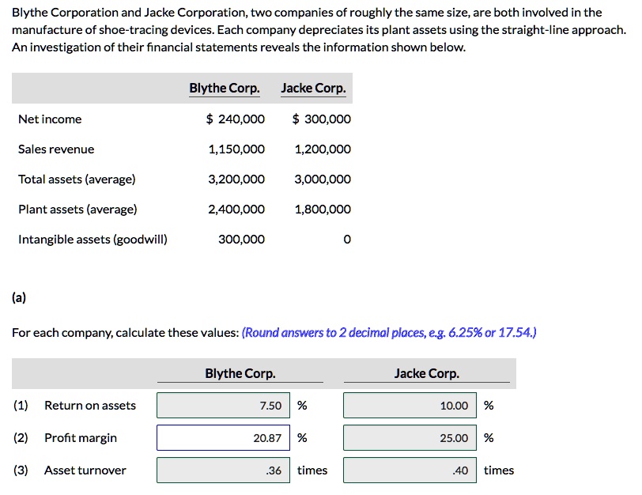The width and height of the screenshot is (642, 495).
Task: Click Jacke Corp. header in data table
Action: (314, 88)
